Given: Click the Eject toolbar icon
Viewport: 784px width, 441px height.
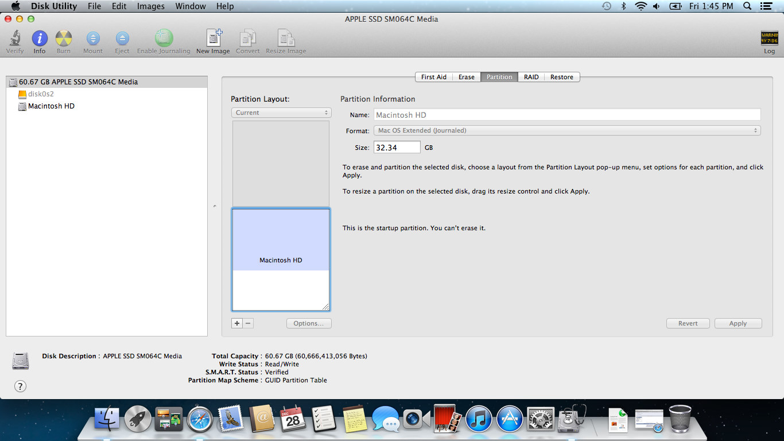Looking at the screenshot, I should point(122,38).
